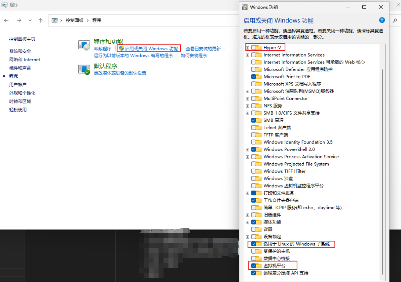The height and width of the screenshot is (282, 401).
Task: Click the Programs and Features icon
Action: (x=84, y=45)
